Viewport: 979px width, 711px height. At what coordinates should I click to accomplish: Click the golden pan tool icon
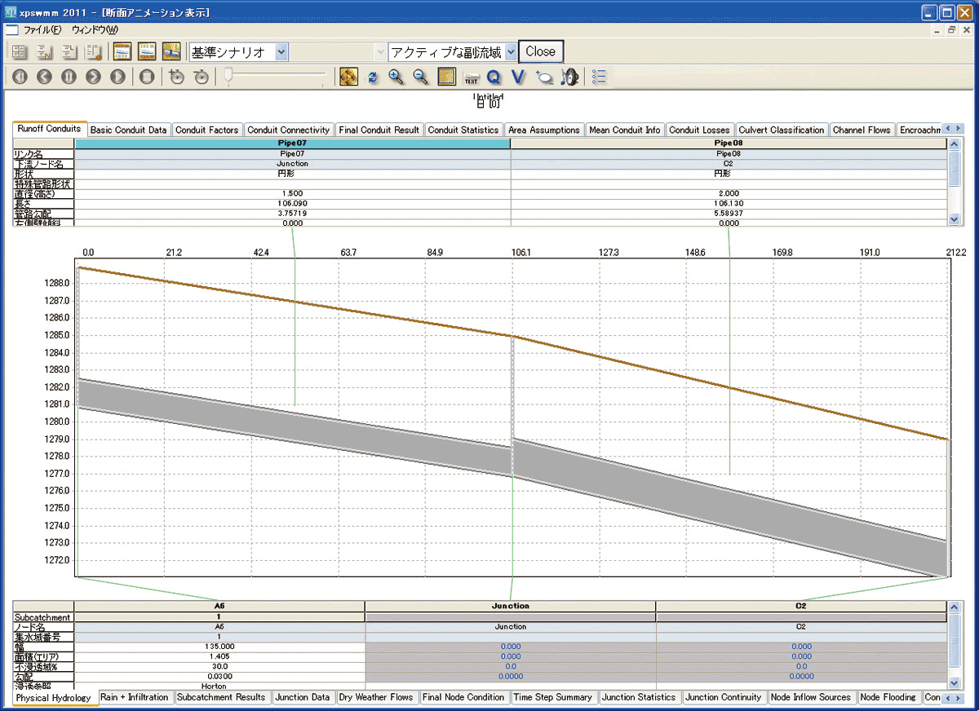pos(348,77)
